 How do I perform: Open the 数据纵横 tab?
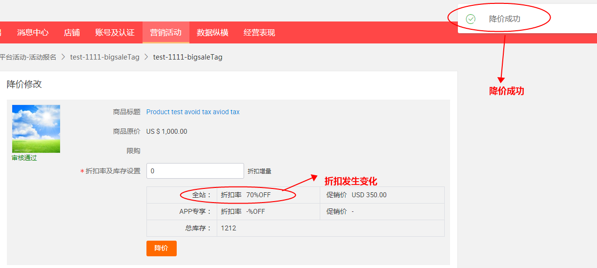tap(212, 33)
